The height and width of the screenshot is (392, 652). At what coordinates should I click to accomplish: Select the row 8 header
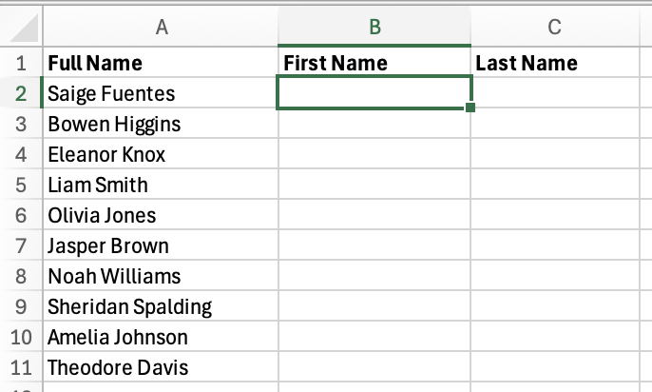[21, 277]
